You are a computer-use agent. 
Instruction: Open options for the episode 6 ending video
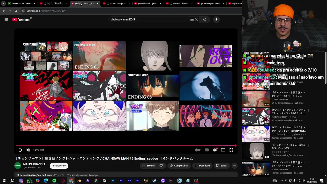pos(309,93)
